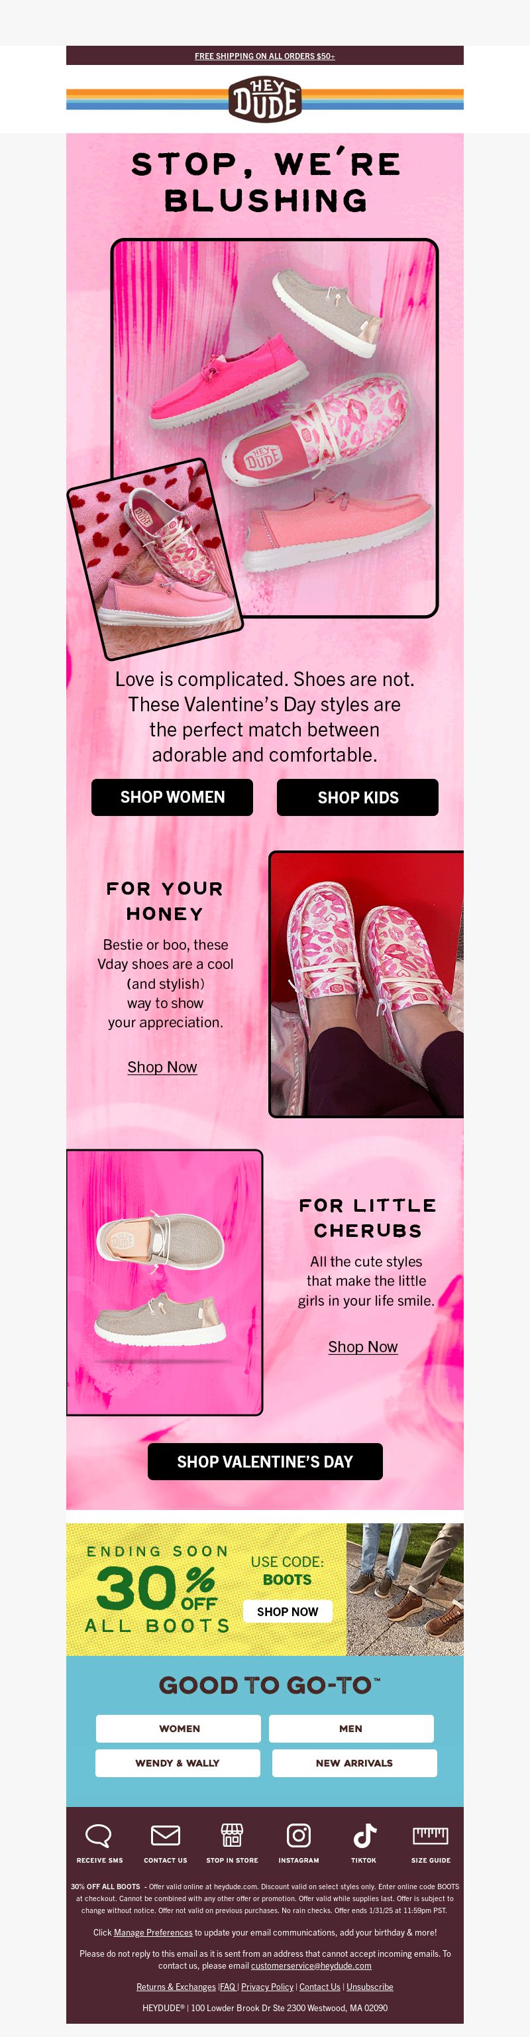Open the New Arrivals category
530x2037 pixels.
click(x=354, y=1763)
